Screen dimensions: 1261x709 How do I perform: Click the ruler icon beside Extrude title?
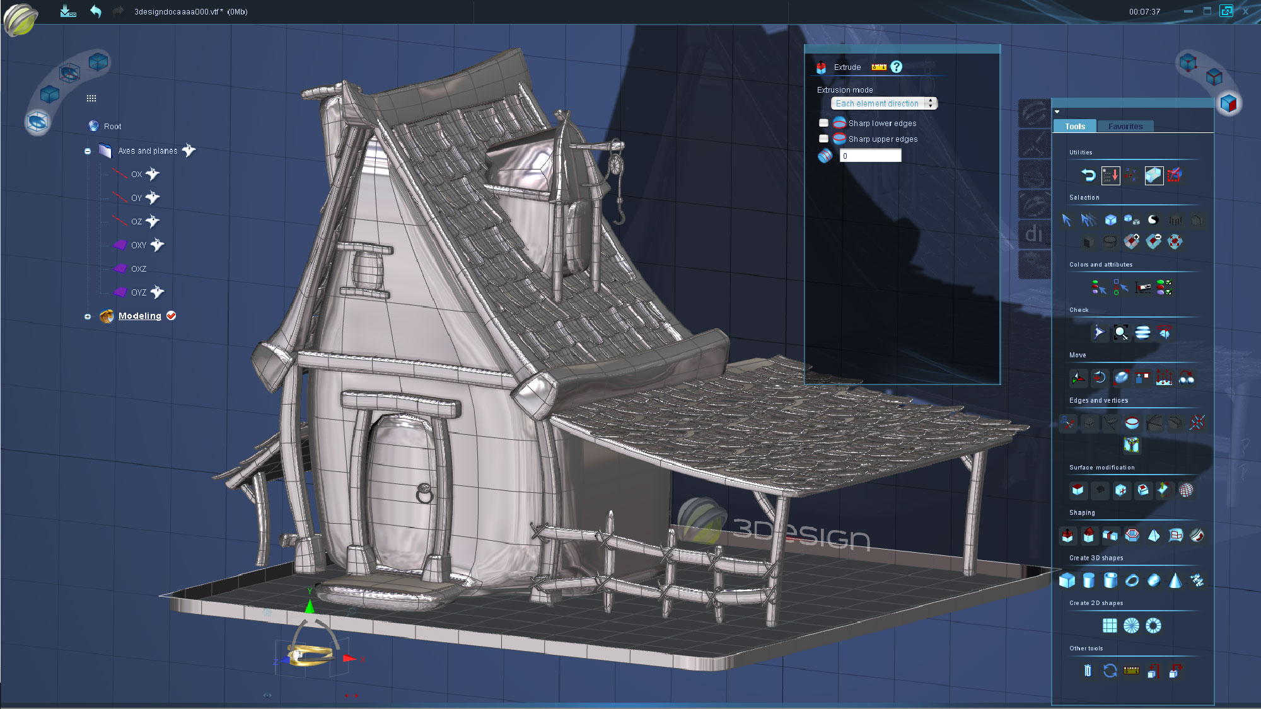tap(879, 67)
